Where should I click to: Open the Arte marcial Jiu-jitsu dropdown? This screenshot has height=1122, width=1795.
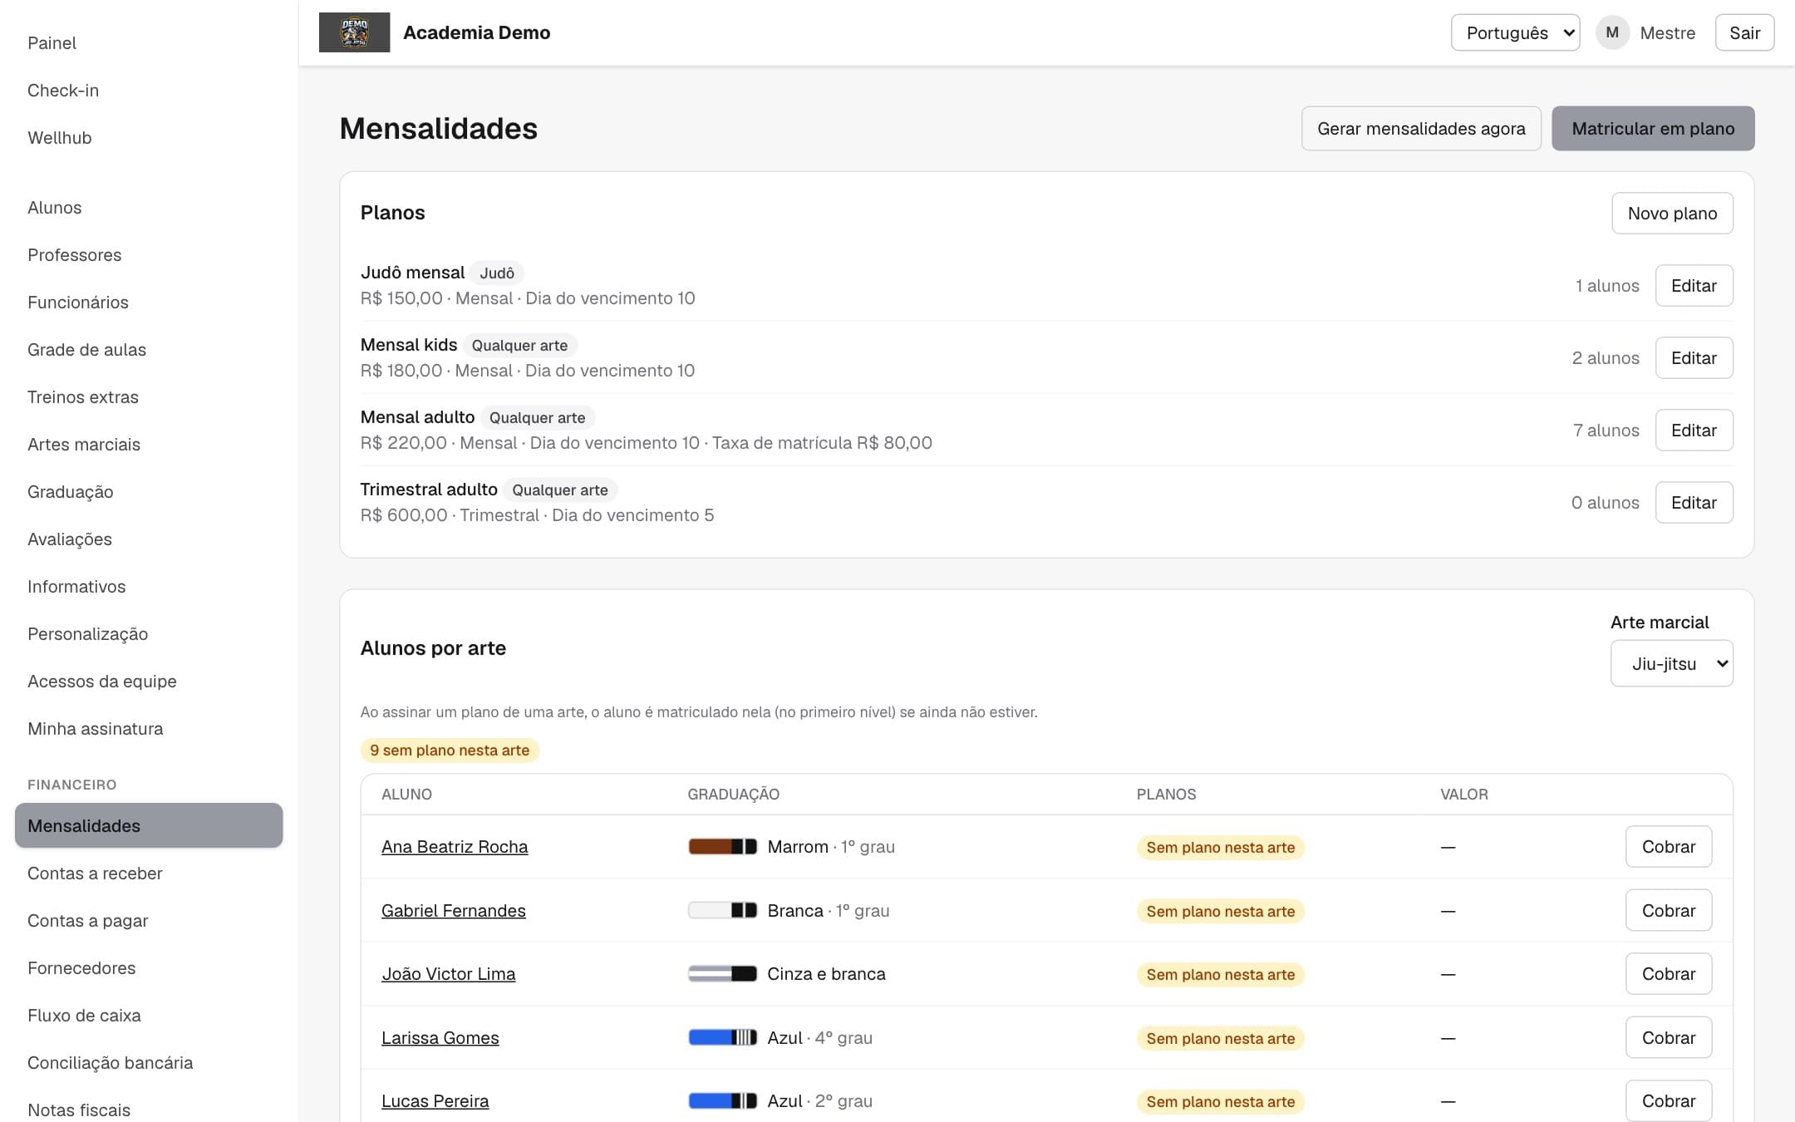tap(1671, 663)
